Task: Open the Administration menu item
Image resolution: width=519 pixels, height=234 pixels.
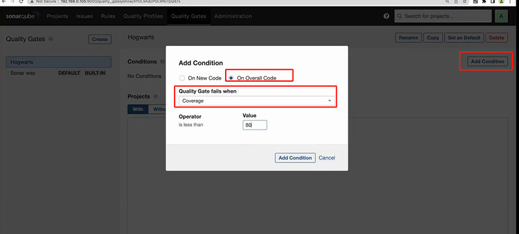Action: (x=233, y=16)
